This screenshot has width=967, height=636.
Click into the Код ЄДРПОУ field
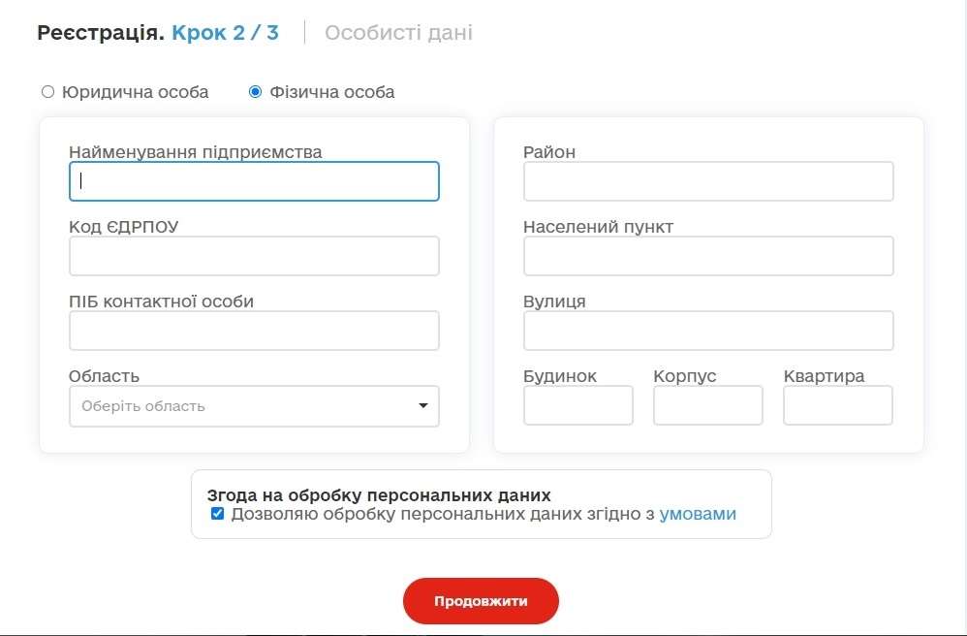pos(254,256)
